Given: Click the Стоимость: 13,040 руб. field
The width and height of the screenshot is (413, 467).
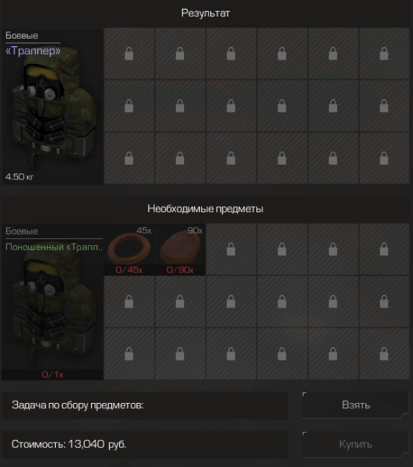Looking at the screenshot, I should pyautogui.click(x=145, y=445).
